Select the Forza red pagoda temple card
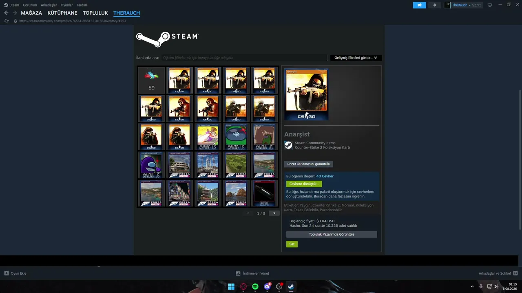The height and width of the screenshot is (293, 522). coord(208,193)
